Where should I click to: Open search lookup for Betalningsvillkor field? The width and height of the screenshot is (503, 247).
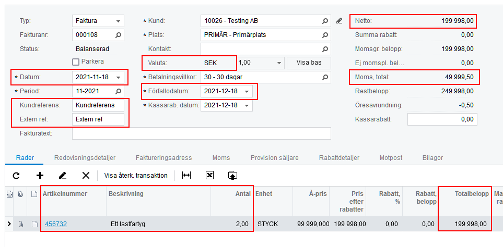point(325,77)
